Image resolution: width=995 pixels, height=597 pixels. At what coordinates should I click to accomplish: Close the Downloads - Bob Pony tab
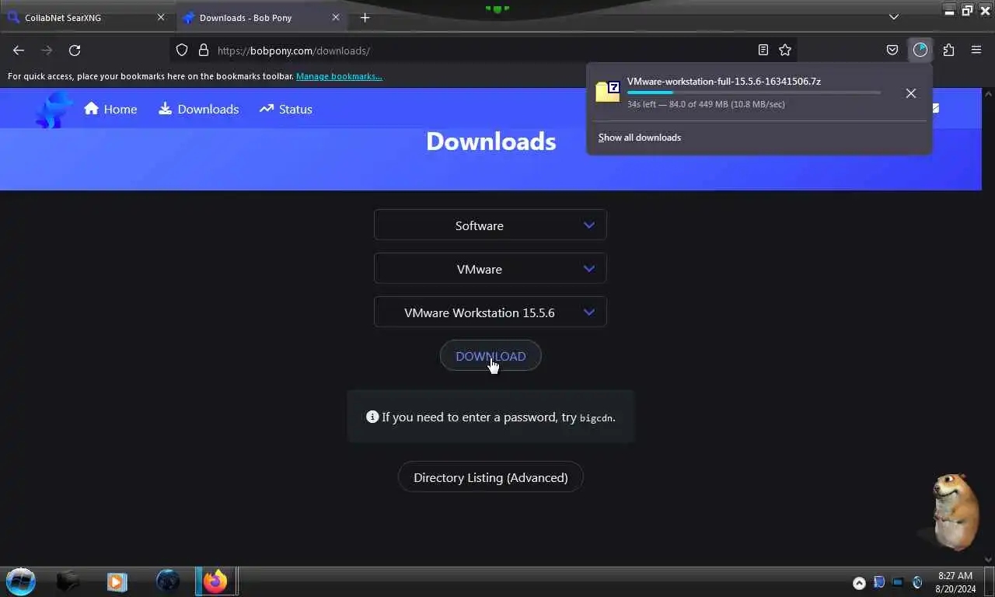point(336,17)
